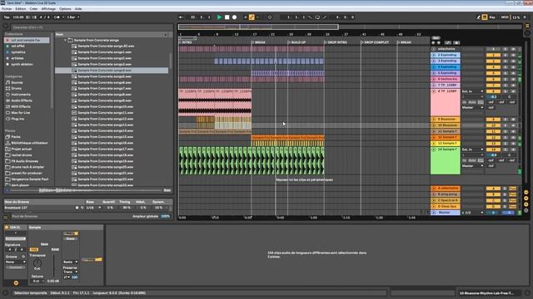Click the clip gain slider

pyautogui.click(x=53, y=266)
